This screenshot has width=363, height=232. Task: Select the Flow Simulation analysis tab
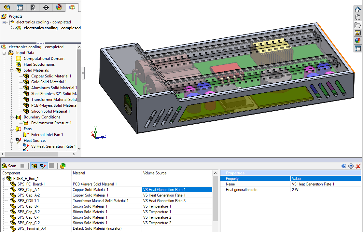[72, 7]
